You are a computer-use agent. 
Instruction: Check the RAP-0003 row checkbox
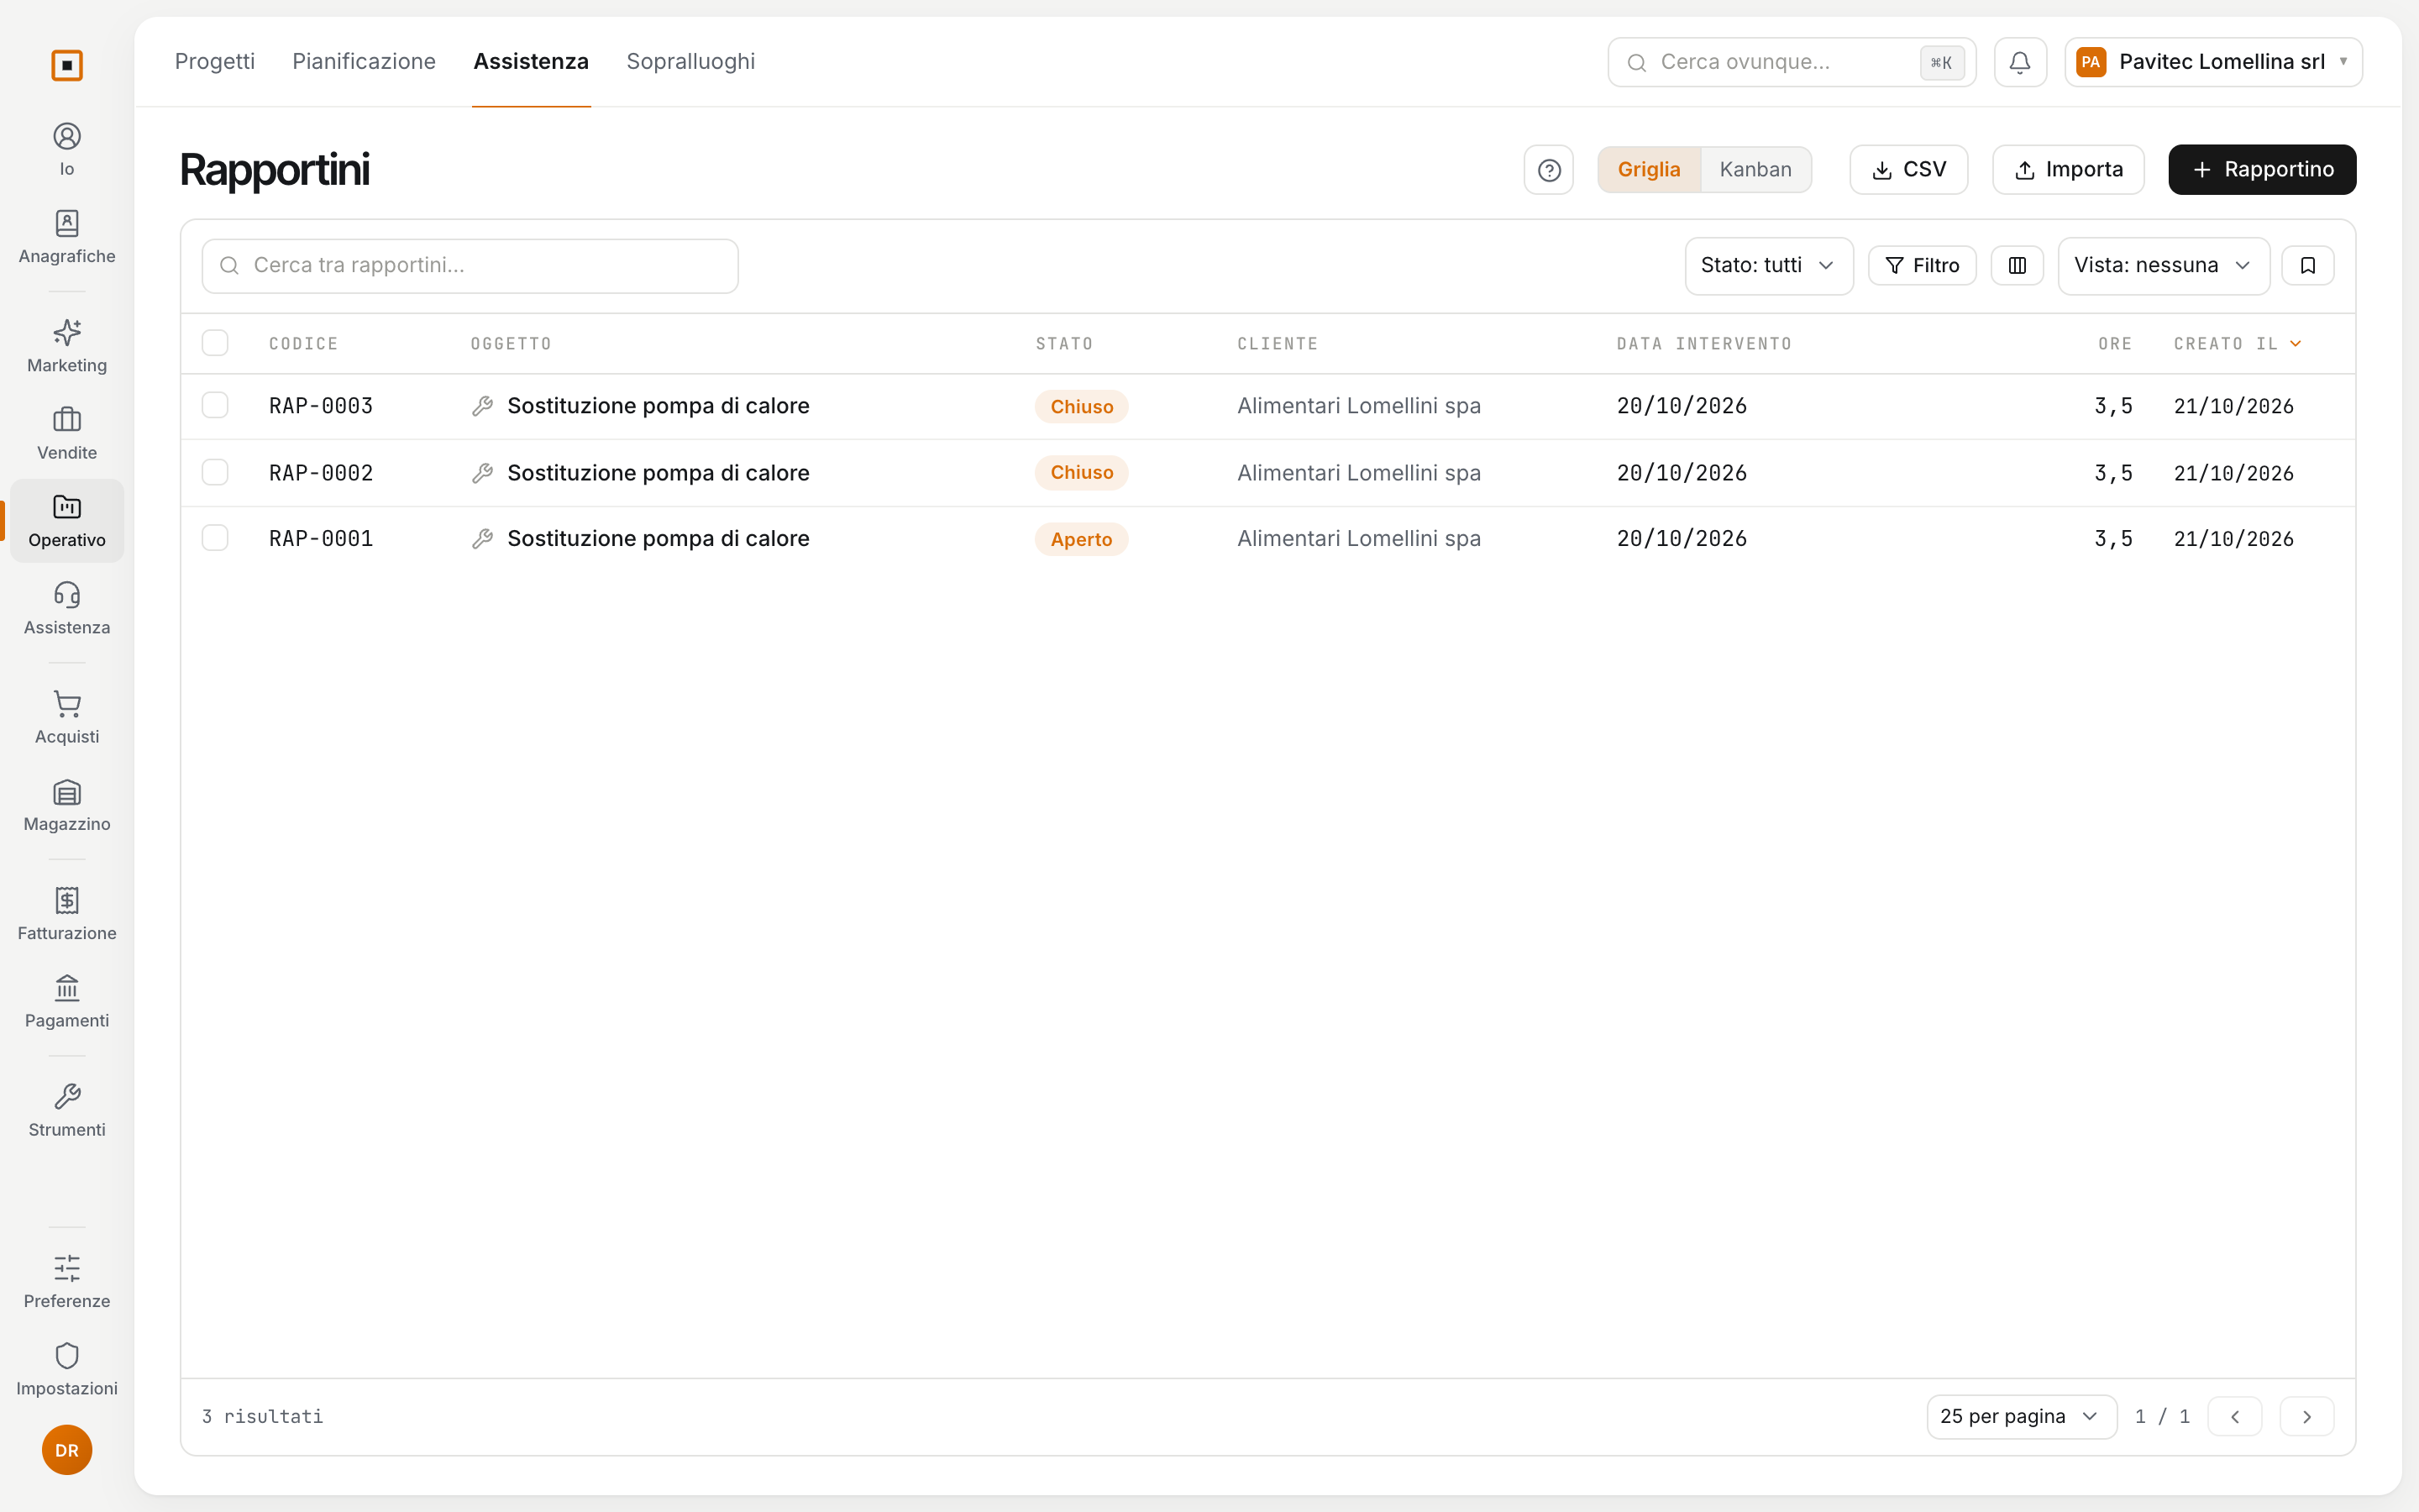pyautogui.click(x=215, y=405)
